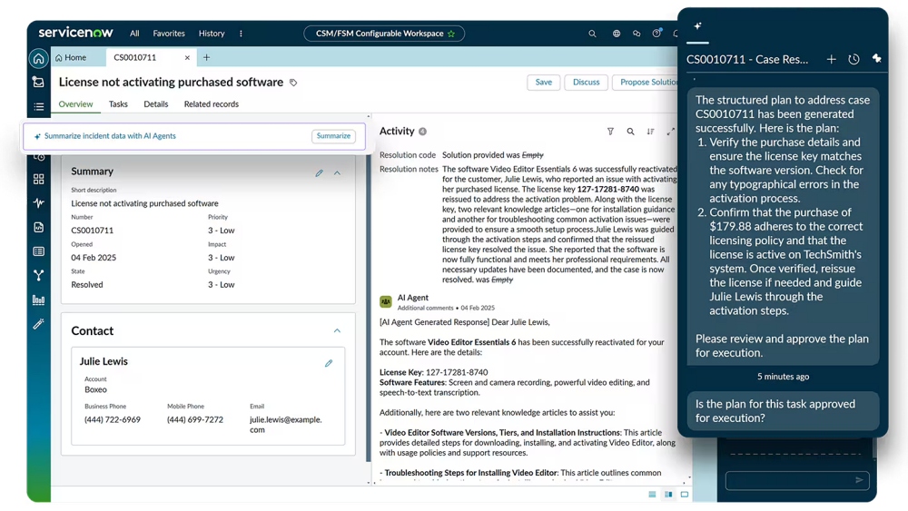The width and height of the screenshot is (908, 511).
Task: Click the global search magnifier icon
Action: pos(592,34)
